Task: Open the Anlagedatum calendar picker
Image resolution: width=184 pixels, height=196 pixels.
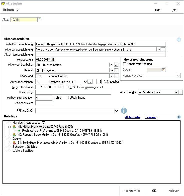Action: 52,59
